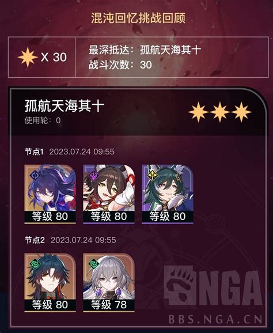Click the Imaginary element icon on green-haired character
This screenshot has height=333, width=273.
pyautogui.click(x=153, y=175)
